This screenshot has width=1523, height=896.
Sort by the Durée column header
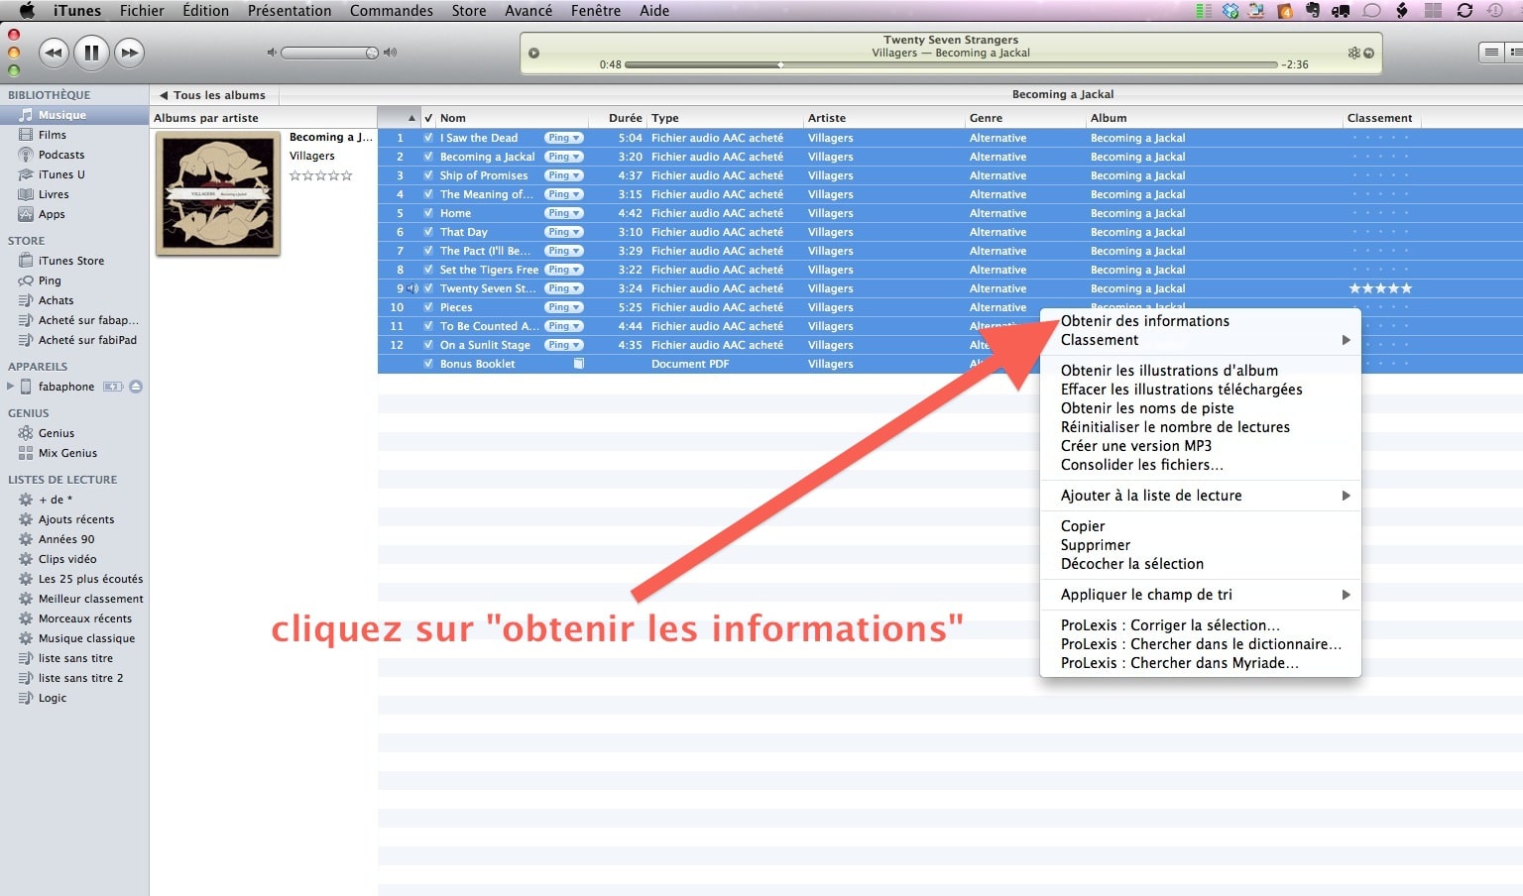pos(621,118)
